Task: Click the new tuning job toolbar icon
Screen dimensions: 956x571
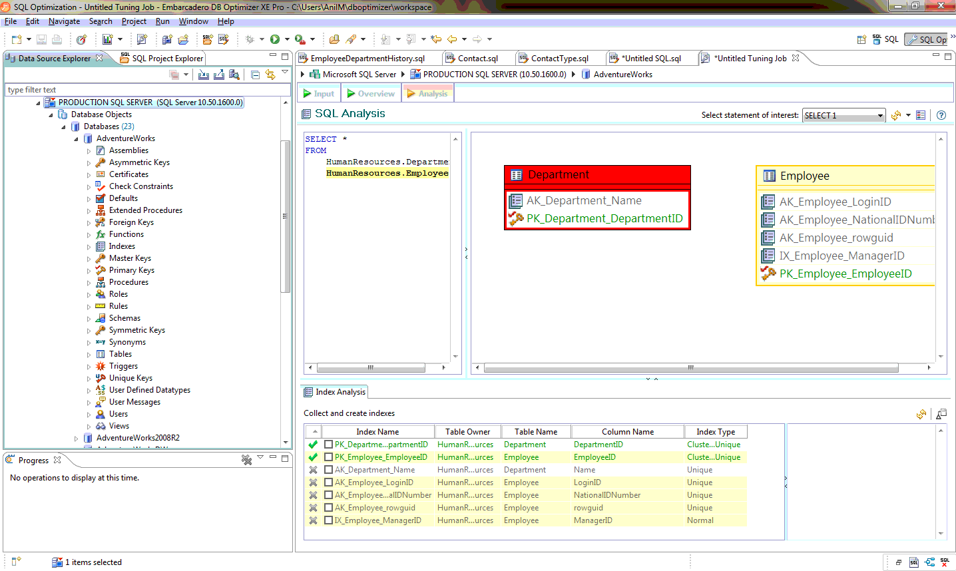Action: [141, 40]
